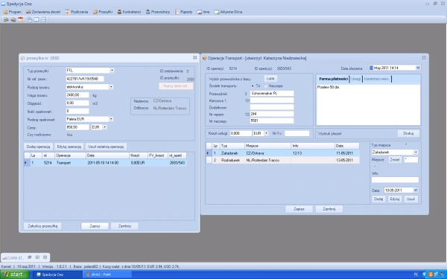Screen dimensions: 447x279
Task: Select the Załadunek CZ/Ostrava row
Action: (x=283, y=153)
